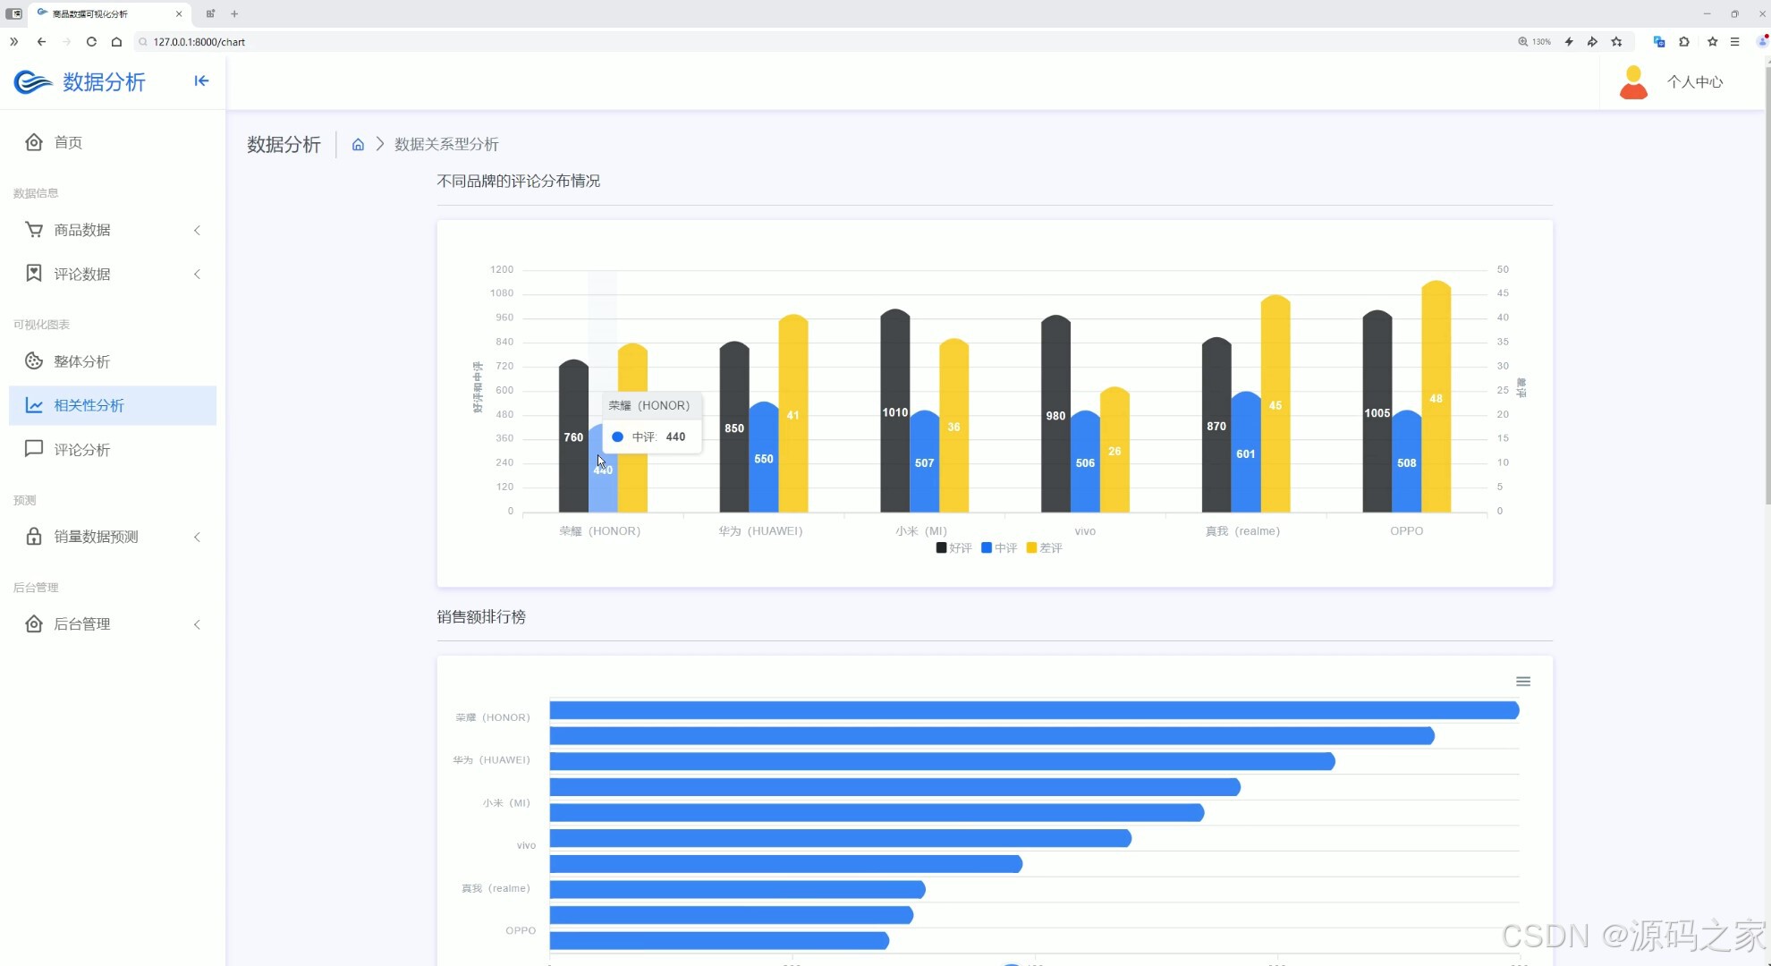Toggle 差评 series in chart legend

(1044, 548)
